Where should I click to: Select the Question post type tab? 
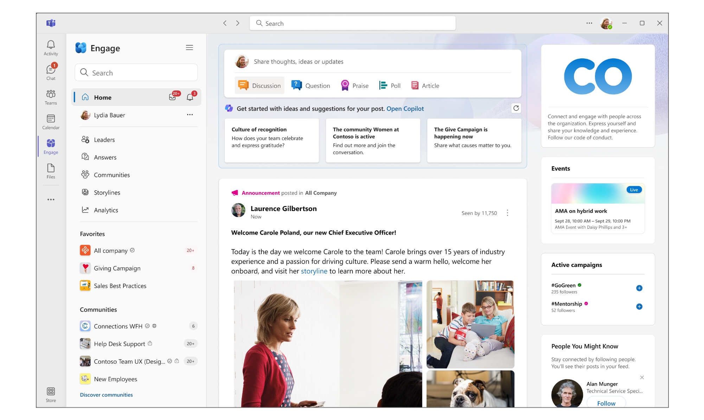311,85
